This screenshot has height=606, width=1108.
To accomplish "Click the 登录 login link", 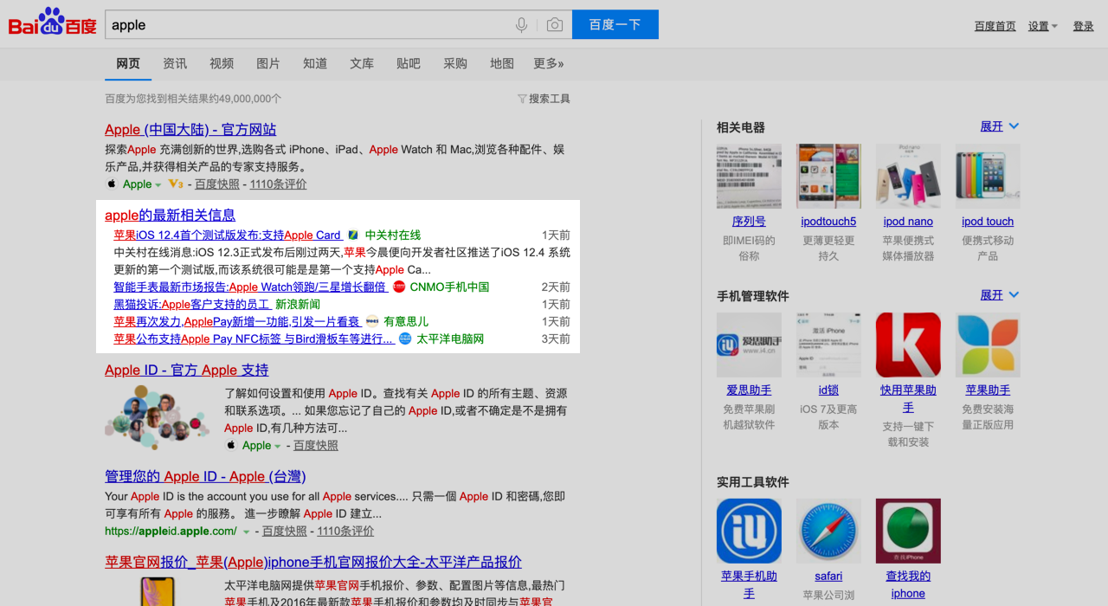I will (x=1084, y=26).
